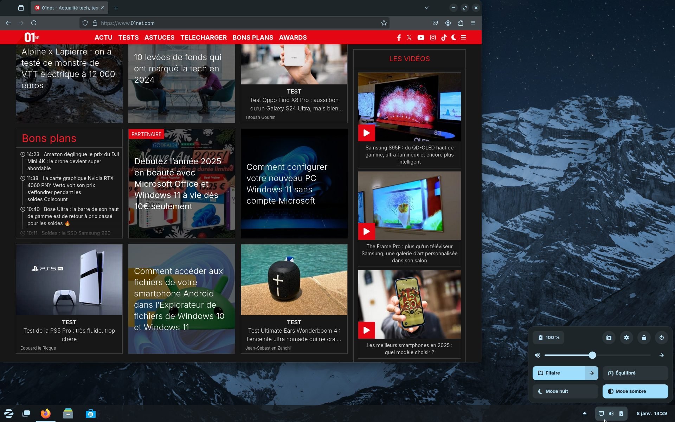Open the ASTUCES menu item
This screenshot has width=675, height=422.
point(159,38)
